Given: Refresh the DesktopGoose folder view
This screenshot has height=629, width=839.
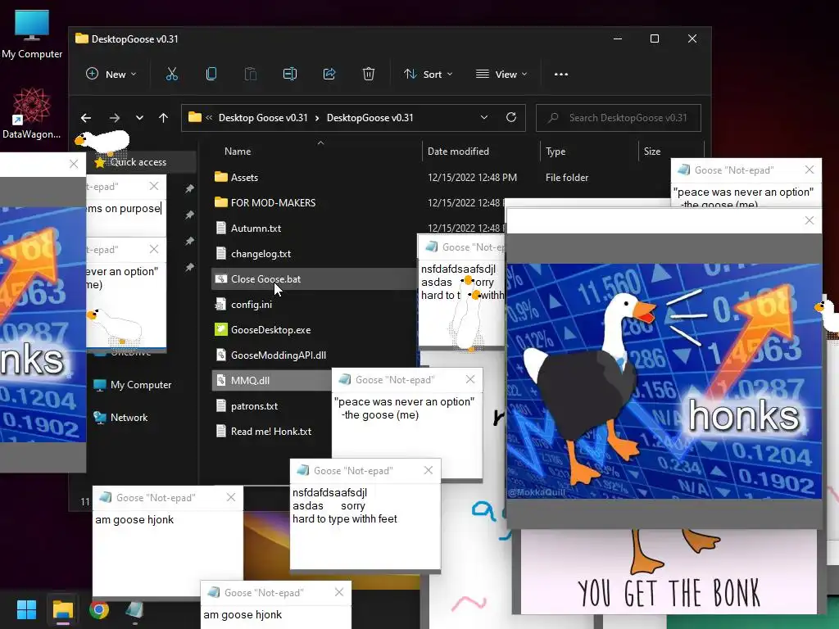Looking at the screenshot, I should (x=511, y=118).
